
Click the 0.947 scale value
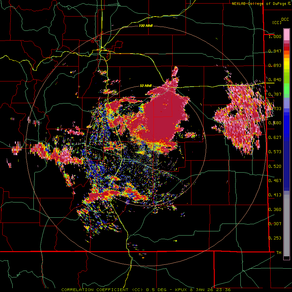point(275,51)
